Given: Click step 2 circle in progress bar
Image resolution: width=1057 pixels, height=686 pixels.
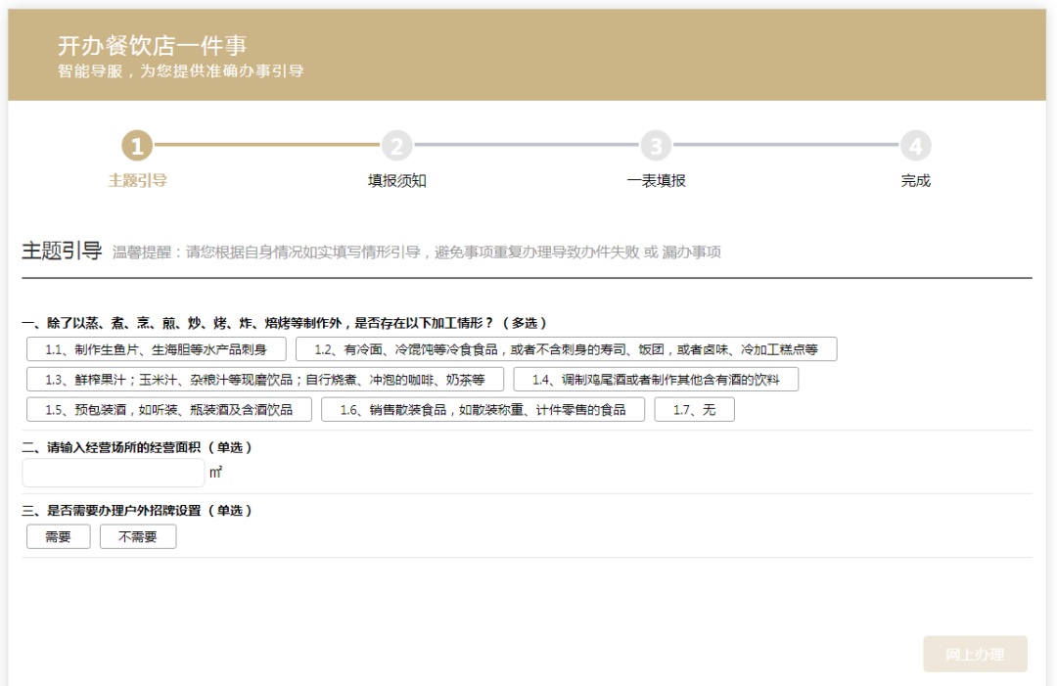Looking at the screenshot, I should tap(396, 146).
